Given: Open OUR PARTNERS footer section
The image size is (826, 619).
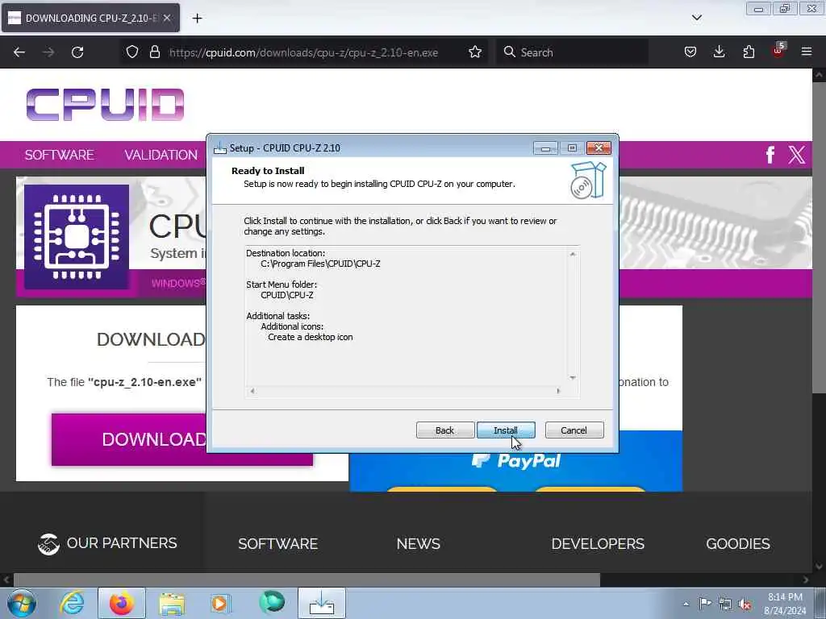Looking at the screenshot, I should pyautogui.click(x=107, y=543).
